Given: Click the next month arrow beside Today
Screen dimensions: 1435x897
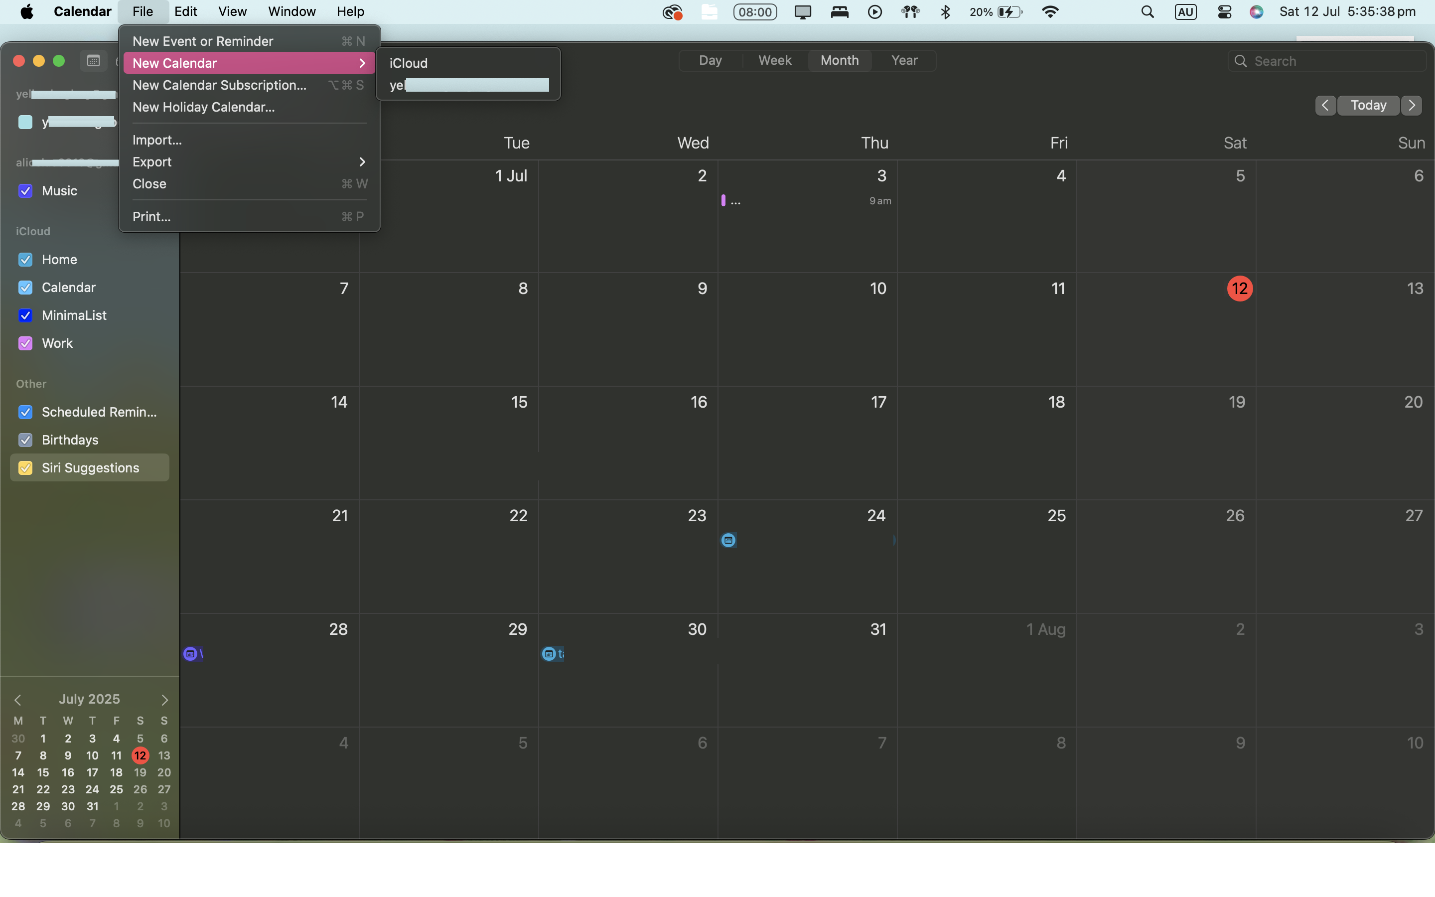Looking at the screenshot, I should pyautogui.click(x=1412, y=105).
